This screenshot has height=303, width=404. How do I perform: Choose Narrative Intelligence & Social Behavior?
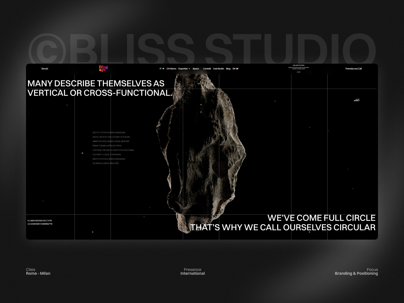click(111, 141)
